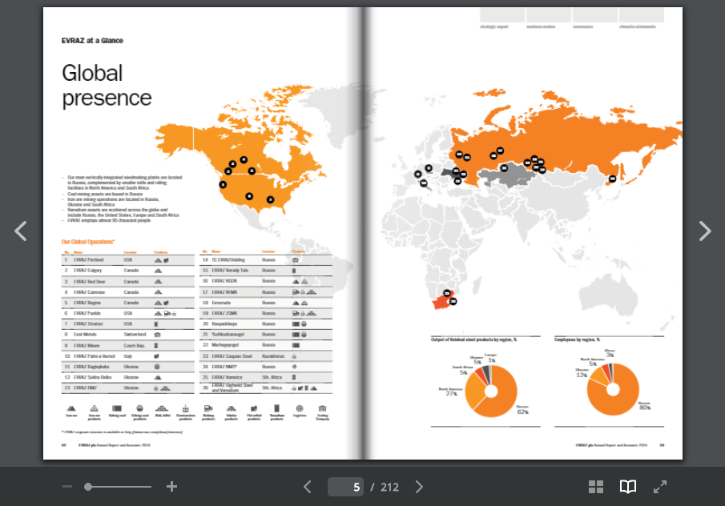
Task: Click the 'EVRAZ Stratcor' table row name
Action: pos(88,324)
